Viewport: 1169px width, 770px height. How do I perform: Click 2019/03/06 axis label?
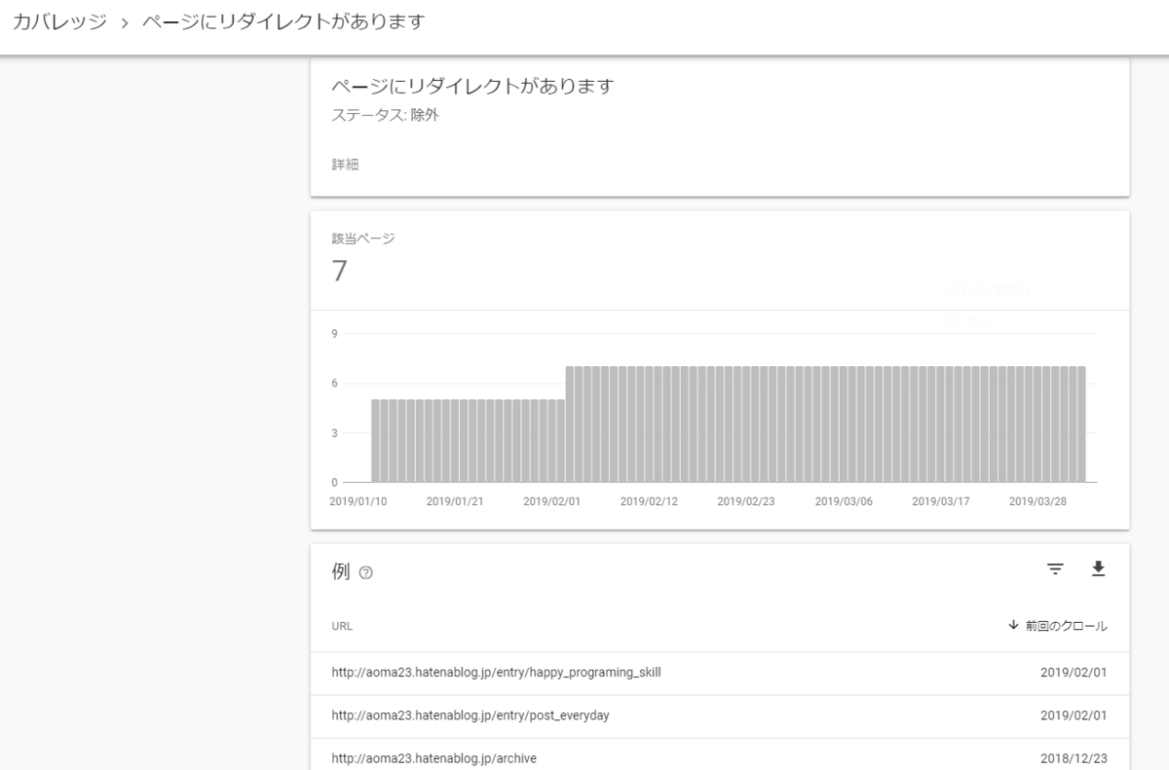[843, 502]
